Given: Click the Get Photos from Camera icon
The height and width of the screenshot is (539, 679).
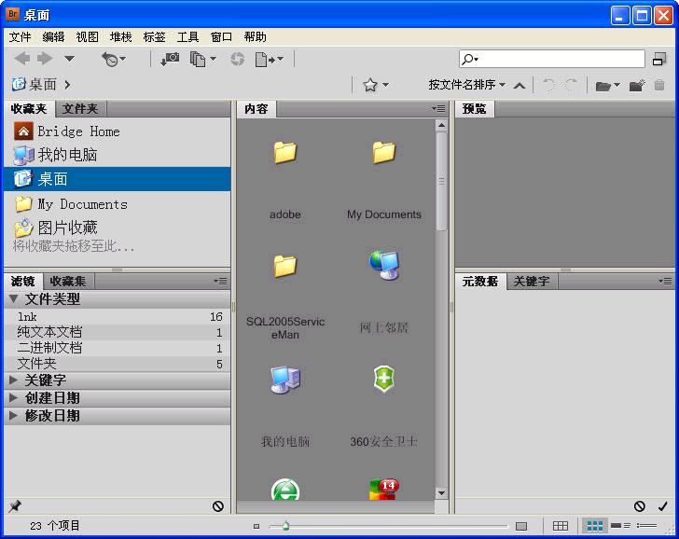Looking at the screenshot, I should point(169,59).
